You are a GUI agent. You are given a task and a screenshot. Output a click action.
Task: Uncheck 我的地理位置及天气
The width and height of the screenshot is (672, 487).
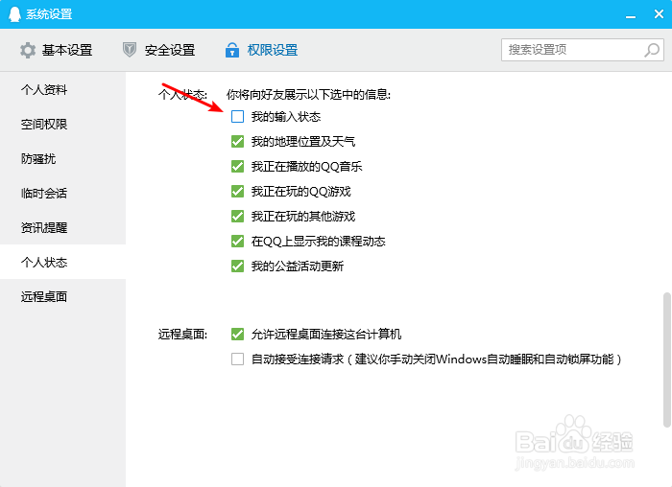tap(237, 141)
